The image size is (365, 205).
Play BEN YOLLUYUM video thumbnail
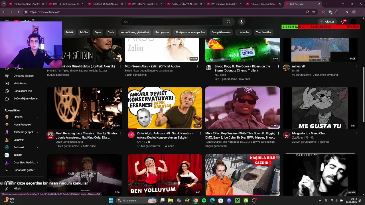point(165,175)
